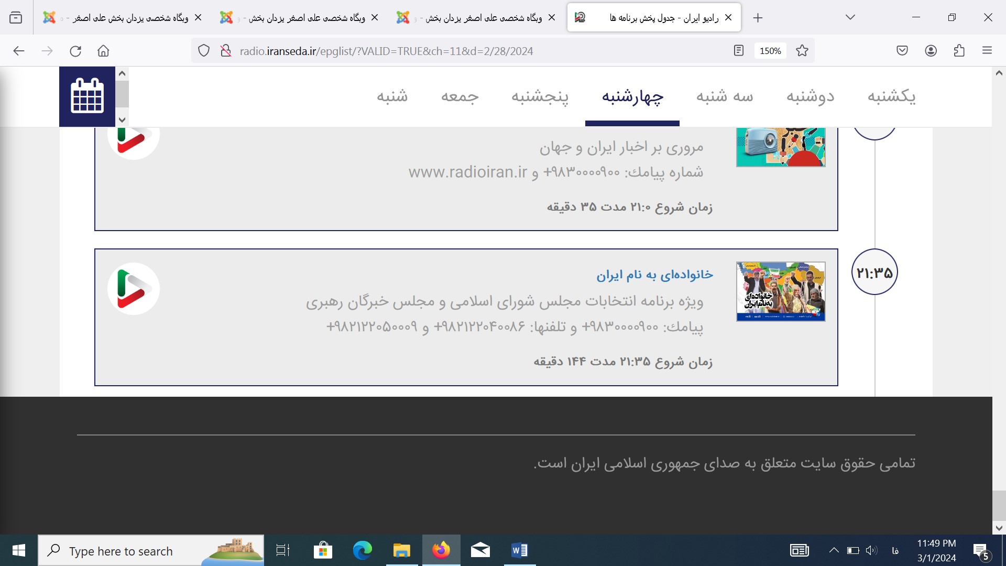Open a new browser tab
The height and width of the screenshot is (566, 1006).
tap(758, 18)
